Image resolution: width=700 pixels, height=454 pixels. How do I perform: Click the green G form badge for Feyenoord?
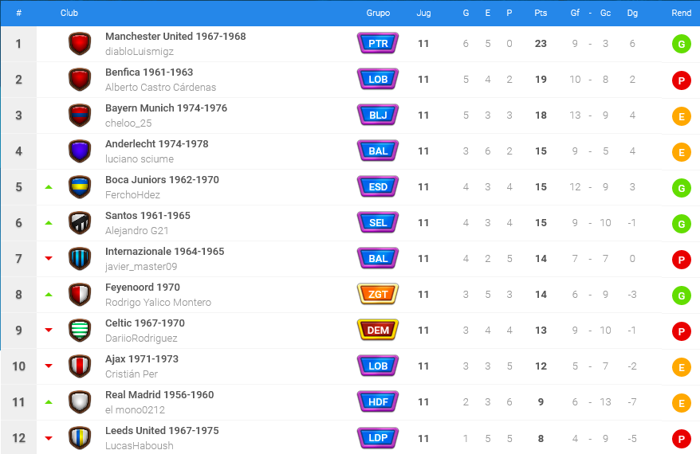coord(681,295)
